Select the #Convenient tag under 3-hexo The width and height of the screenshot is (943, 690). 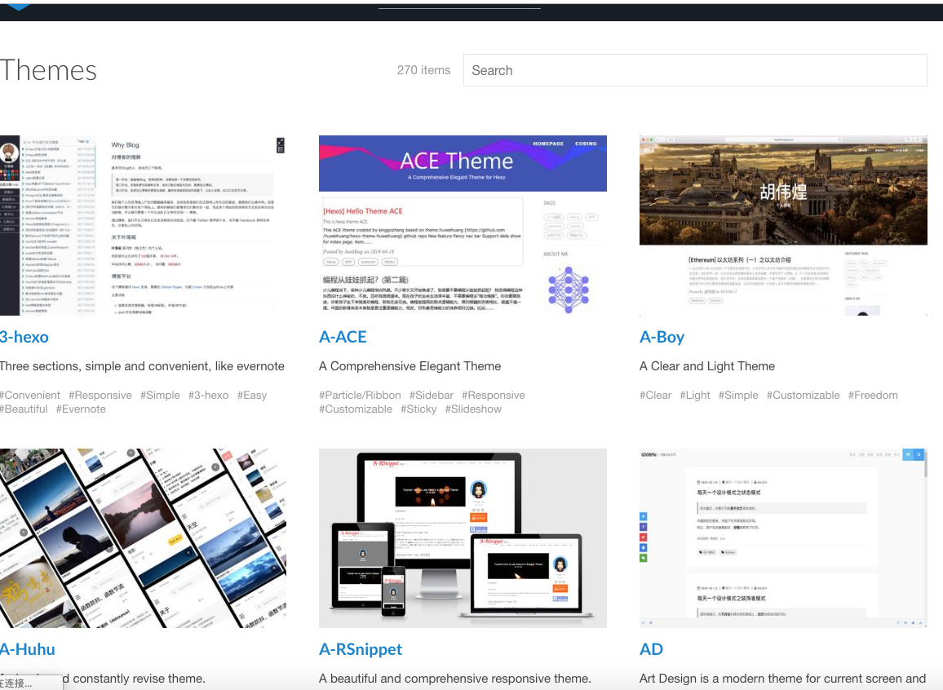coord(30,395)
